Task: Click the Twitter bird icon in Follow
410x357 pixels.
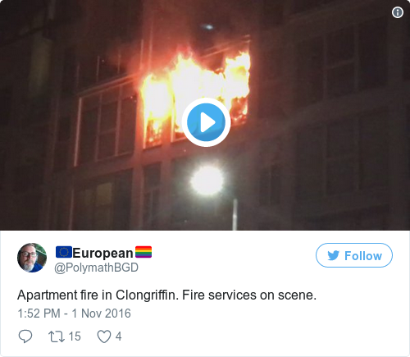Action: (334, 255)
